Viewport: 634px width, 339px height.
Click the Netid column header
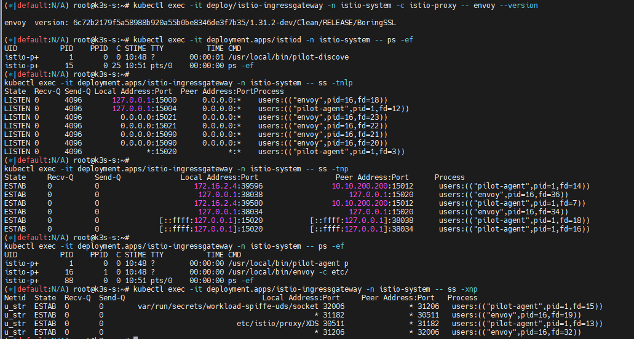click(x=15, y=298)
